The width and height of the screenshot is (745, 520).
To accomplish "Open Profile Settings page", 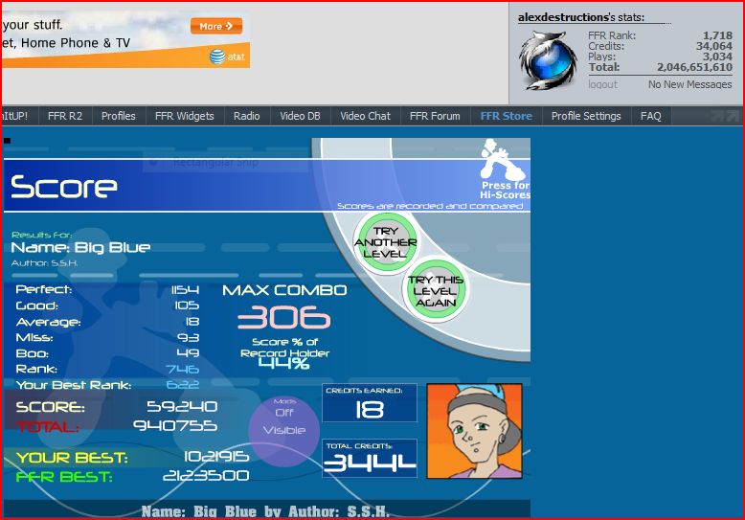I will tap(586, 116).
